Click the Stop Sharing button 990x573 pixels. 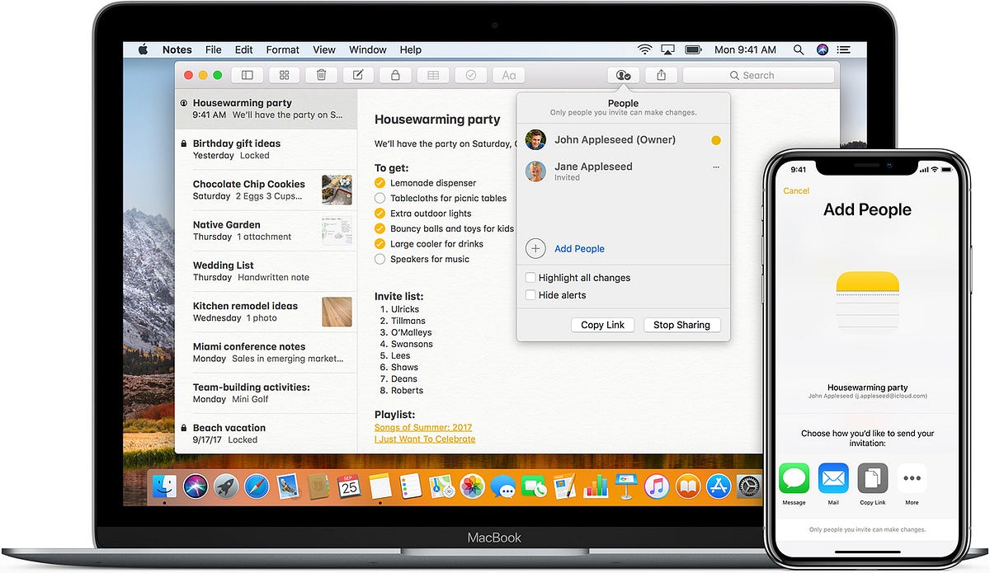click(x=681, y=325)
